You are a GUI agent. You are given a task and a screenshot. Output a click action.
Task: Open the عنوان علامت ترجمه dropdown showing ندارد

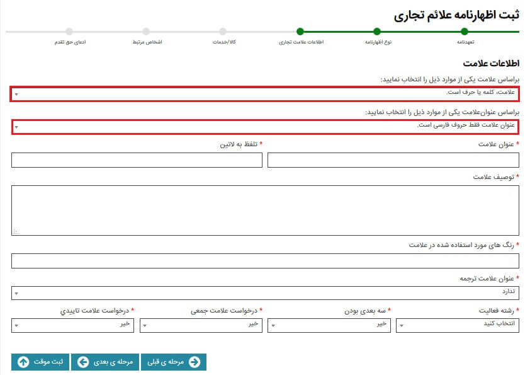pyautogui.click(x=265, y=293)
